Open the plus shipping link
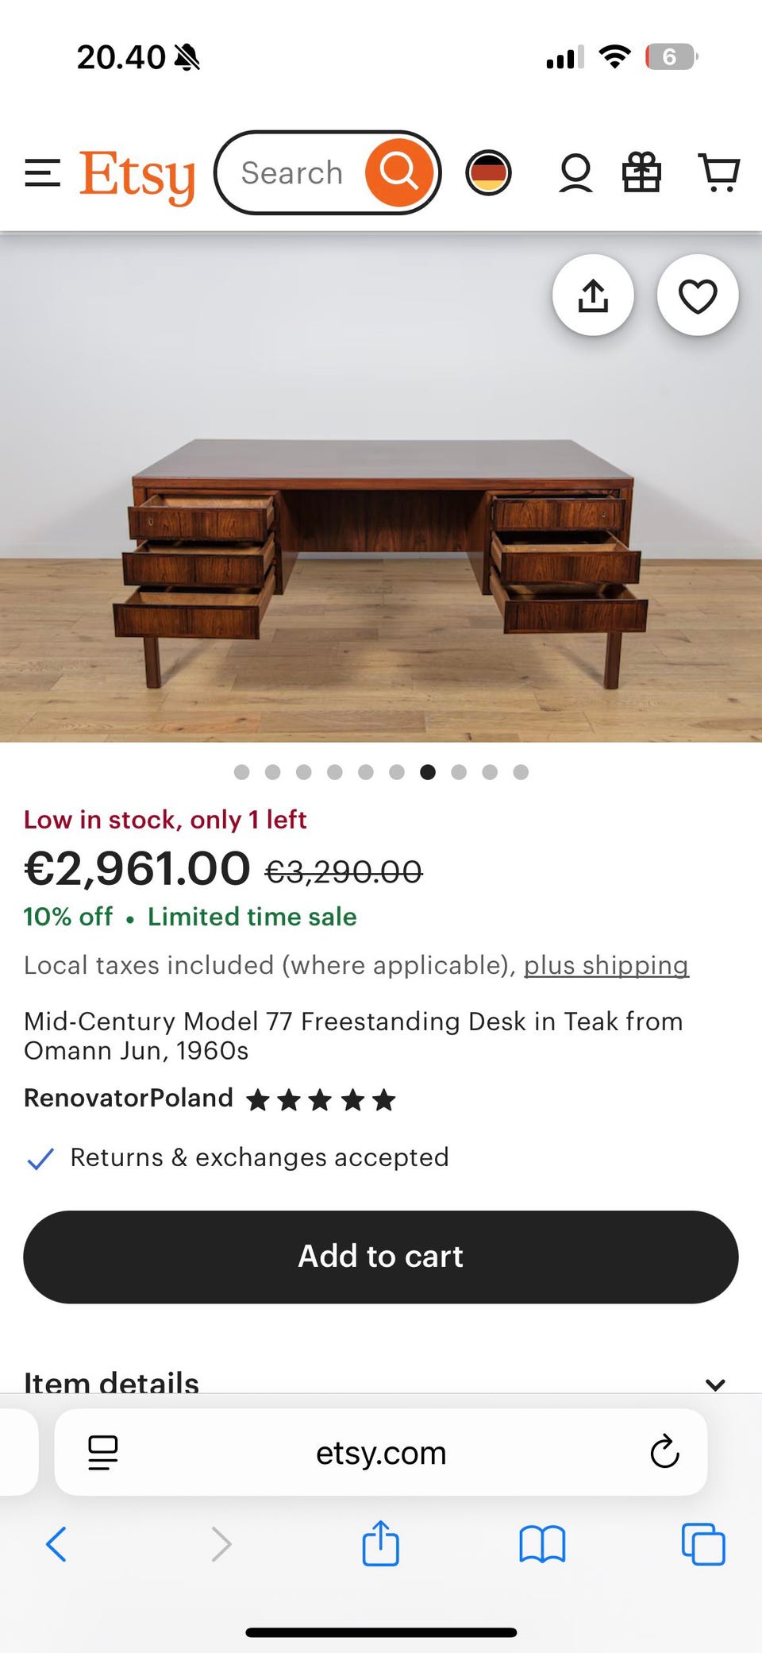The height and width of the screenshot is (1653, 762). (606, 965)
